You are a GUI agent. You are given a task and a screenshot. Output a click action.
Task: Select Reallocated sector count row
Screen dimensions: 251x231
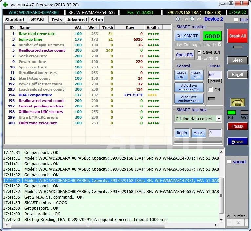pyautogui.click(x=88, y=50)
